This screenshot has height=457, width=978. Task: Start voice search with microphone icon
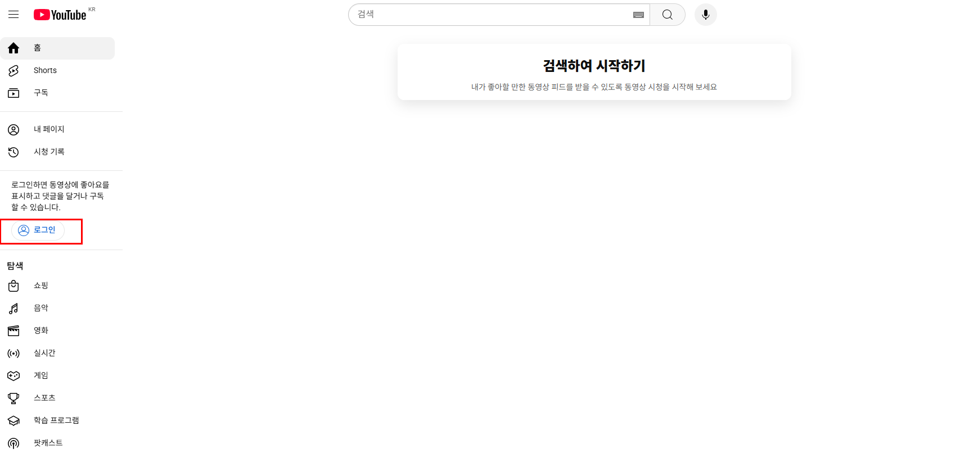(x=705, y=15)
